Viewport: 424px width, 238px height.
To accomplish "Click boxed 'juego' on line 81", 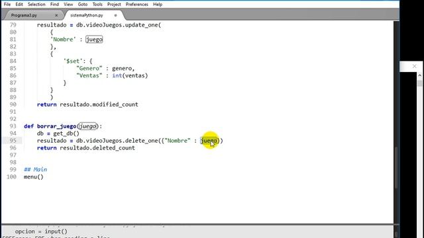I will coord(94,40).
